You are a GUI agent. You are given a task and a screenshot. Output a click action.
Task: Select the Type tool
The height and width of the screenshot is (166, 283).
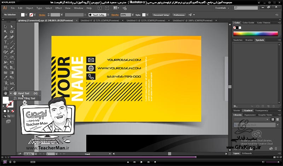point(6,42)
